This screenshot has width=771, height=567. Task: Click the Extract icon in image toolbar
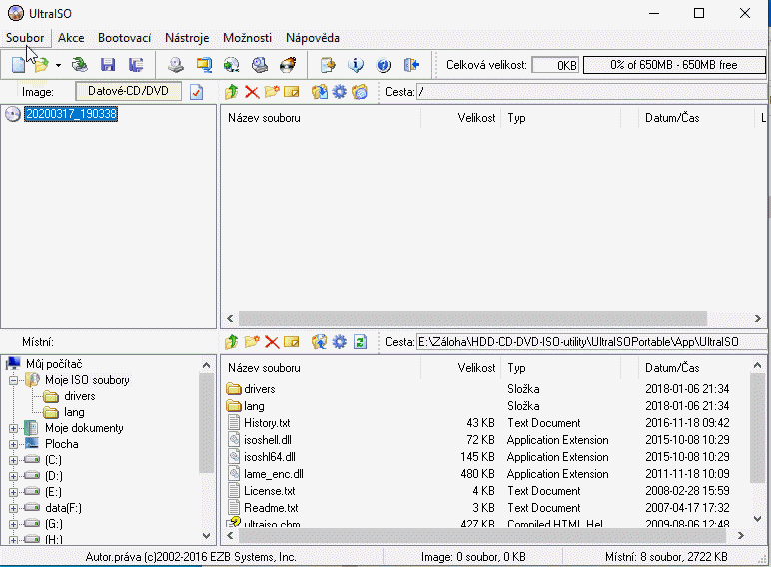[320, 92]
